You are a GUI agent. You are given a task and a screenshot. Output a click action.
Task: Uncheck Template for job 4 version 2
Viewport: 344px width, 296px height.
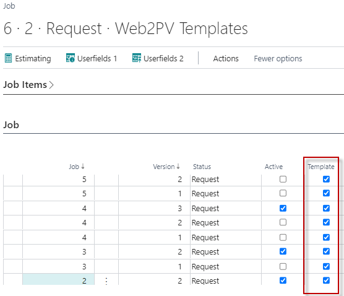(326, 222)
